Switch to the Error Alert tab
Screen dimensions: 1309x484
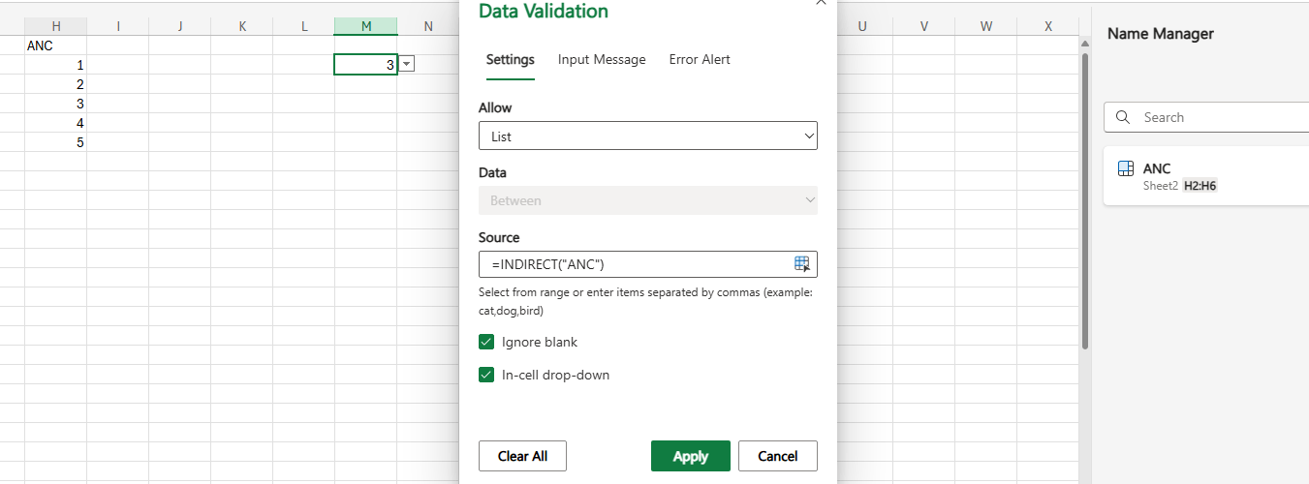700,59
